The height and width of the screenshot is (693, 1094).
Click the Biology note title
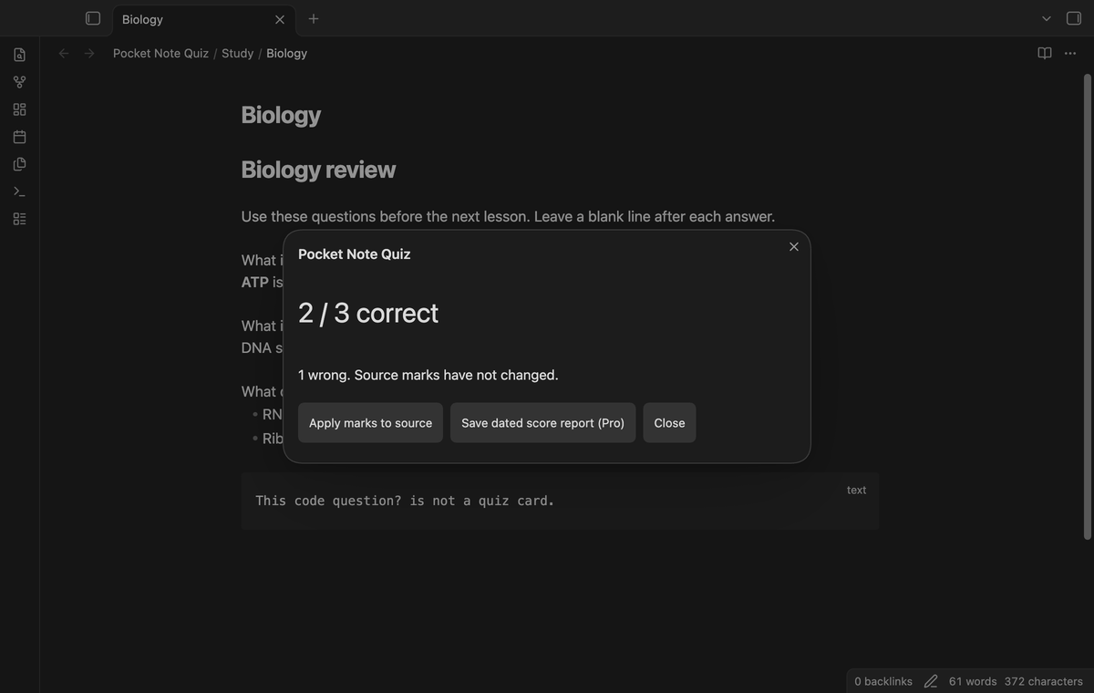coord(281,115)
